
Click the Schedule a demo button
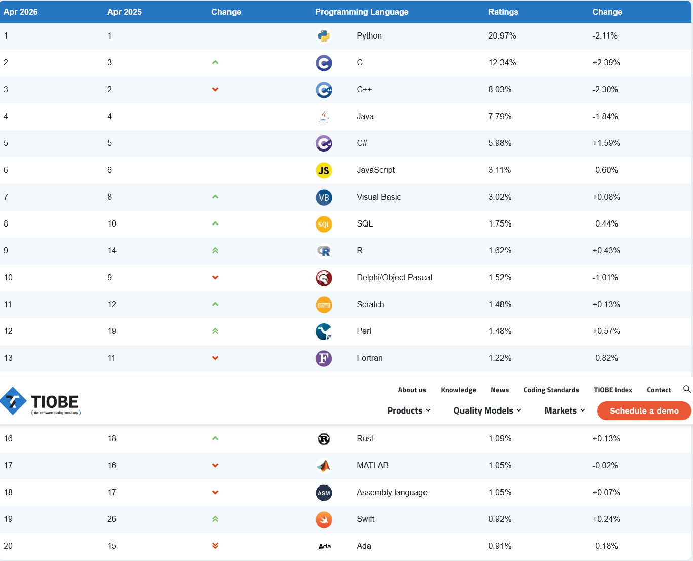644,410
